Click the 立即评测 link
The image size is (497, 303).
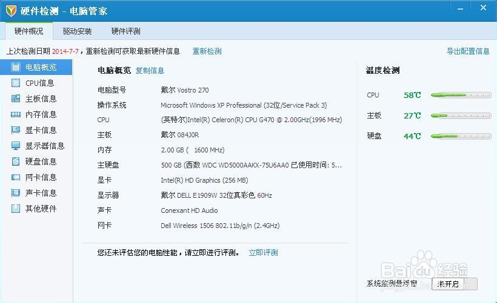264,253
